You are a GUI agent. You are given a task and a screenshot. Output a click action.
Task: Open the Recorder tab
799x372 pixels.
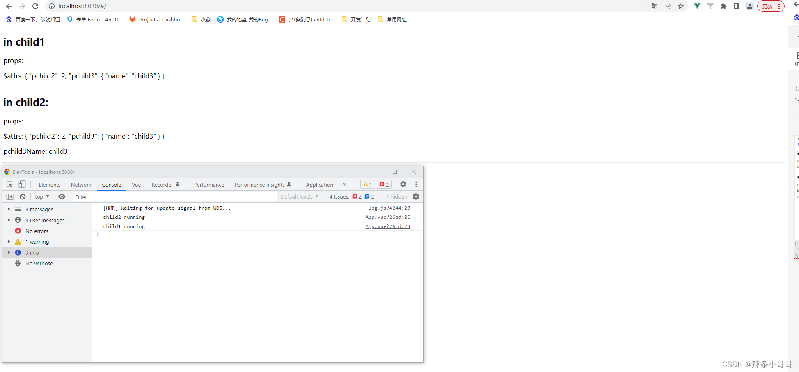click(165, 185)
